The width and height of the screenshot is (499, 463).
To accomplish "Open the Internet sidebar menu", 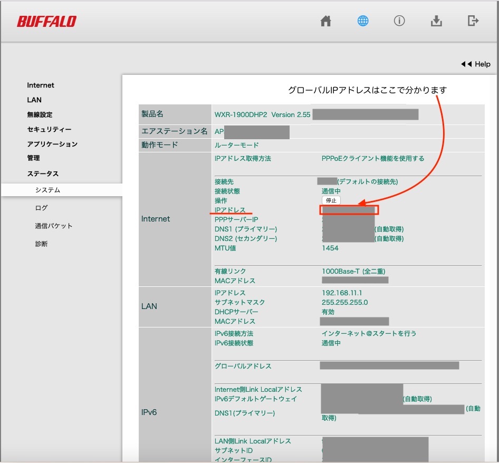I will (41, 85).
